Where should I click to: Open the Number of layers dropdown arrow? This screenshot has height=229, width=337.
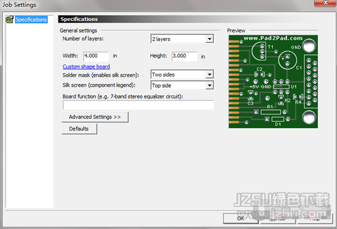[209, 39]
